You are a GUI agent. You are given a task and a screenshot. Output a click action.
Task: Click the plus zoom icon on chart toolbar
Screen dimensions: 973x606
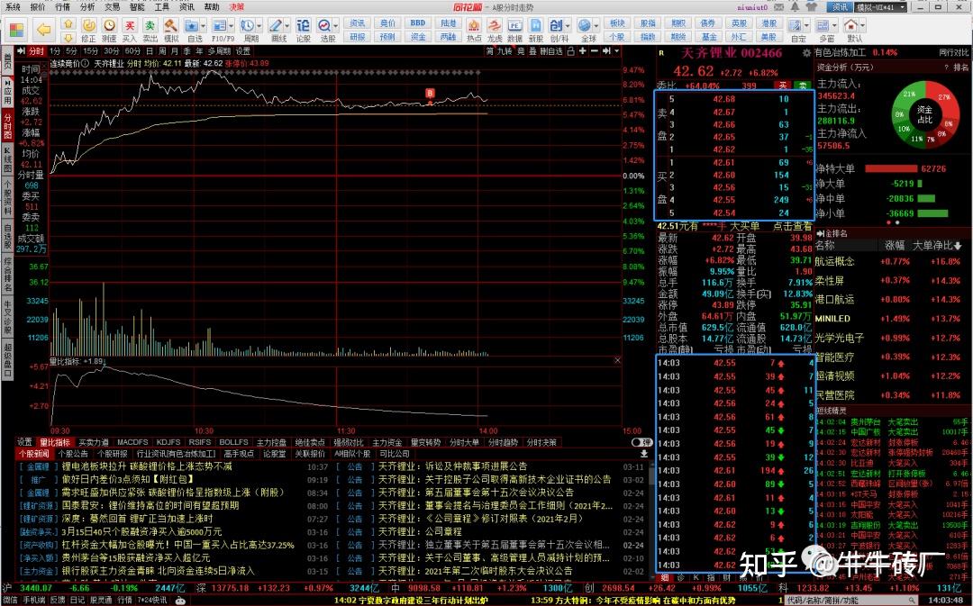[583, 51]
